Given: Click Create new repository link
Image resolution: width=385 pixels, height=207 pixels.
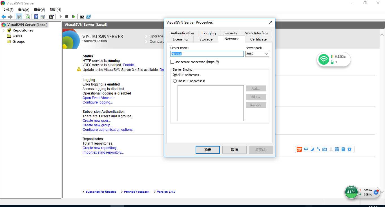Looking at the screenshot, I should tap(101, 148).
